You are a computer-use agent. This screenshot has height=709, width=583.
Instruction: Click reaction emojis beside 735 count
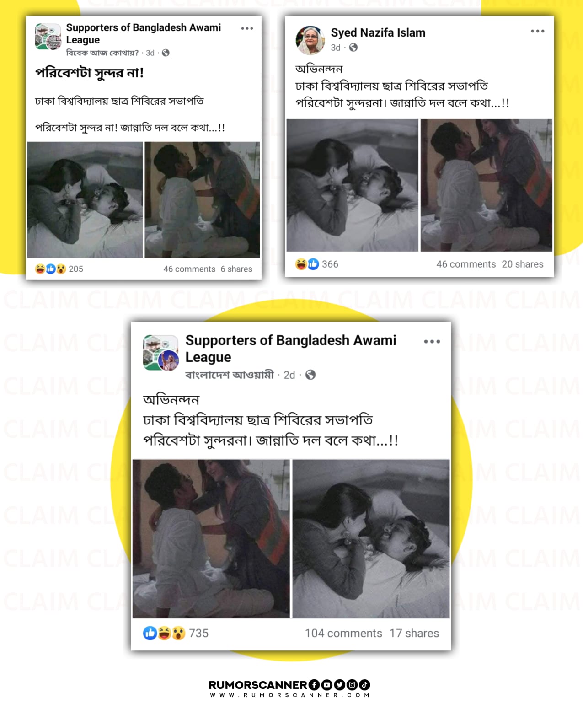tap(164, 633)
